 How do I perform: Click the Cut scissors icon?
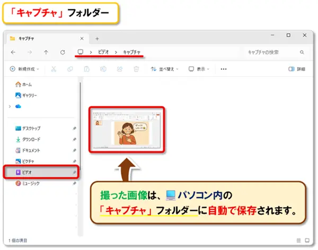(54, 69)
